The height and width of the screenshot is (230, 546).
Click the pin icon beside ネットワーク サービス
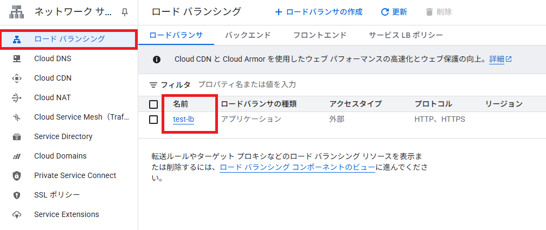tap(125, 12)
